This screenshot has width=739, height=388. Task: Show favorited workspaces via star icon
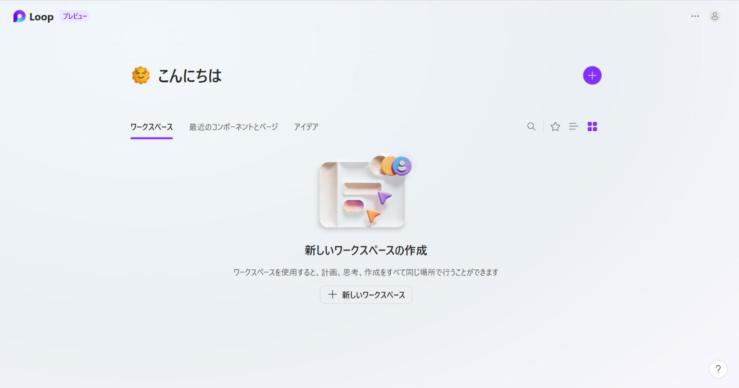(x=555, y=126)
